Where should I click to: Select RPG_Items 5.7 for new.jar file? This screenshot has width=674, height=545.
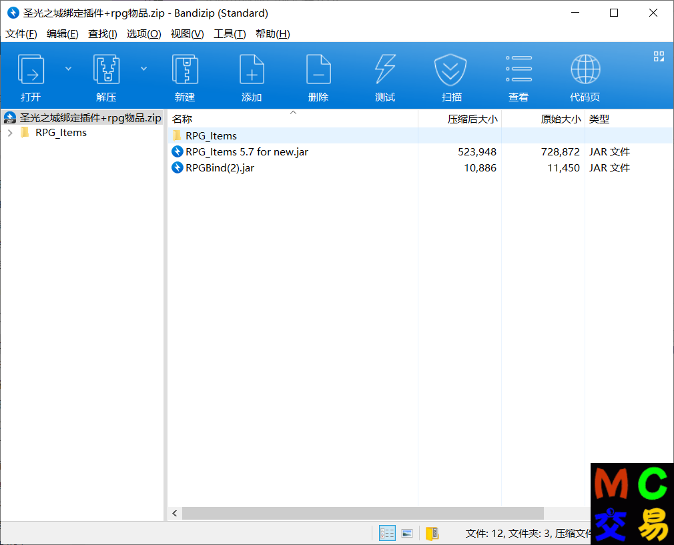tap(247, 151)
